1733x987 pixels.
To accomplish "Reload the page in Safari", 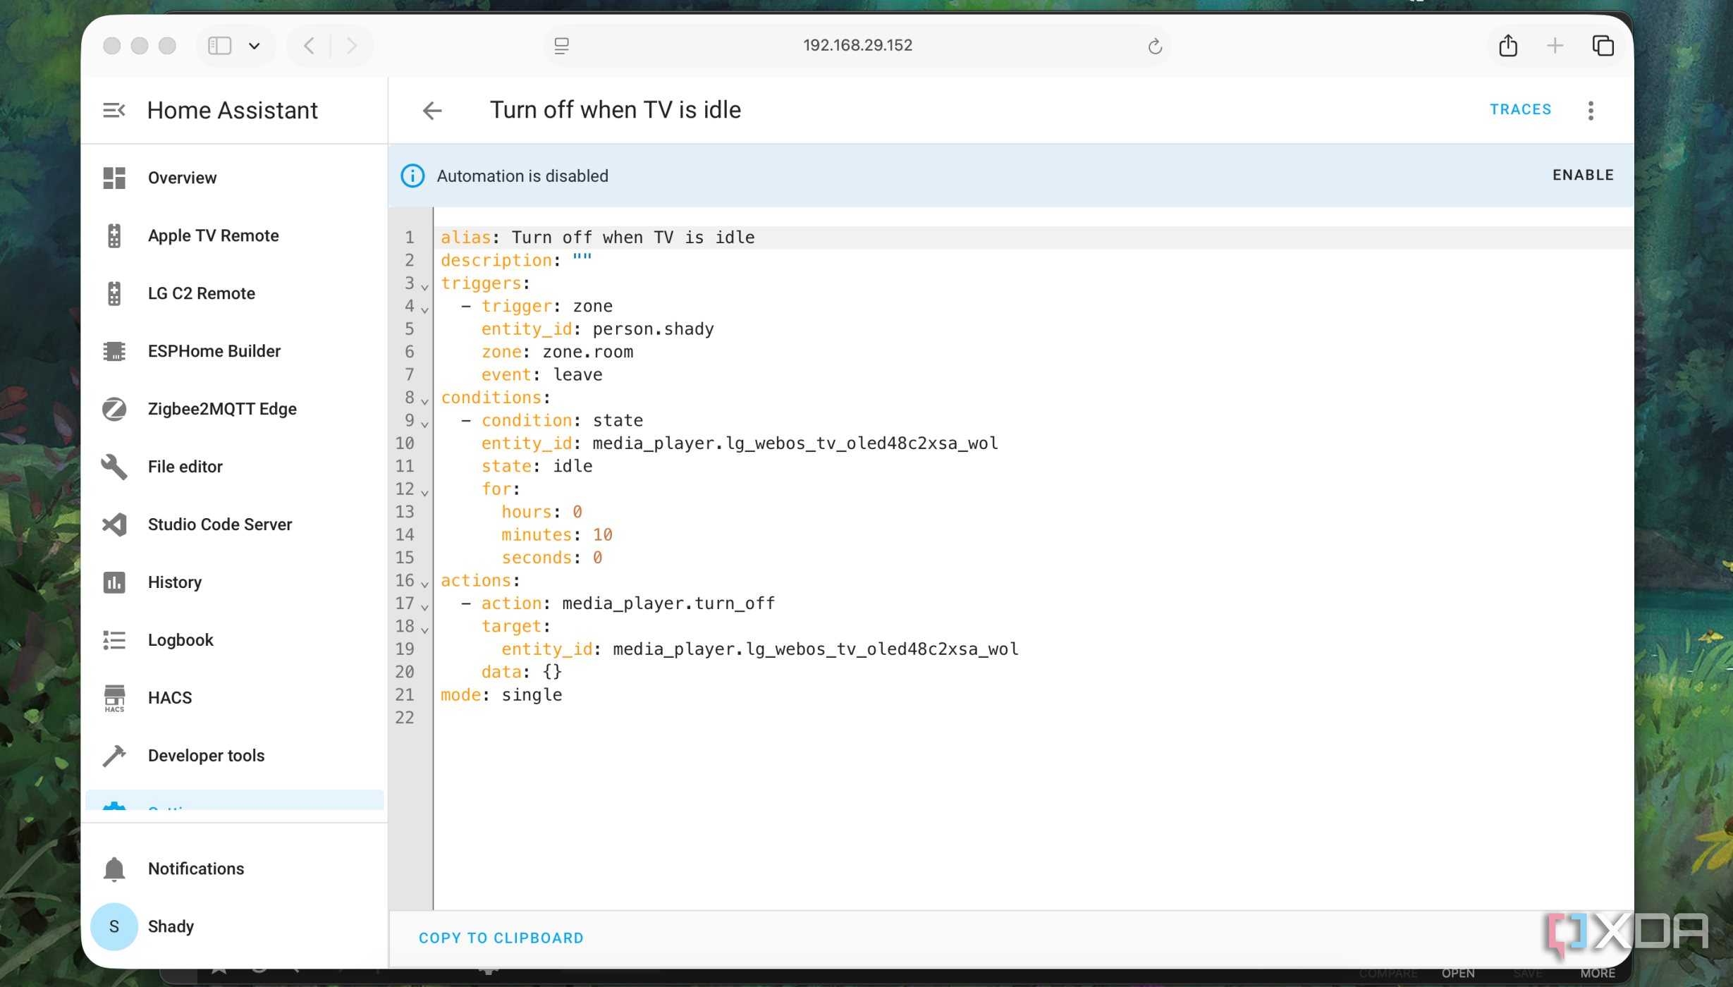I will 1154,46.
